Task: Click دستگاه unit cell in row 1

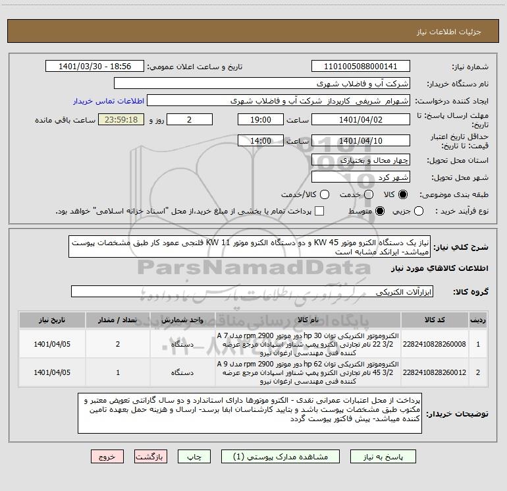Action: coord(182,344)
